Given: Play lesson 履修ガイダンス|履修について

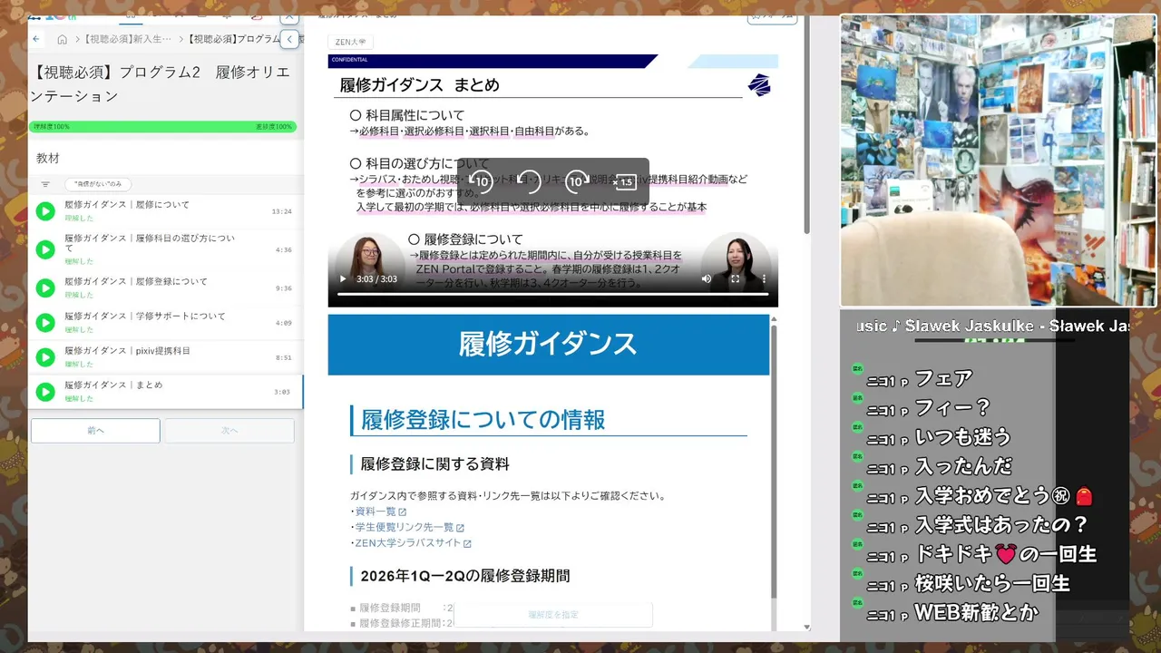Looking at the screenshot, I should point(45,211).
